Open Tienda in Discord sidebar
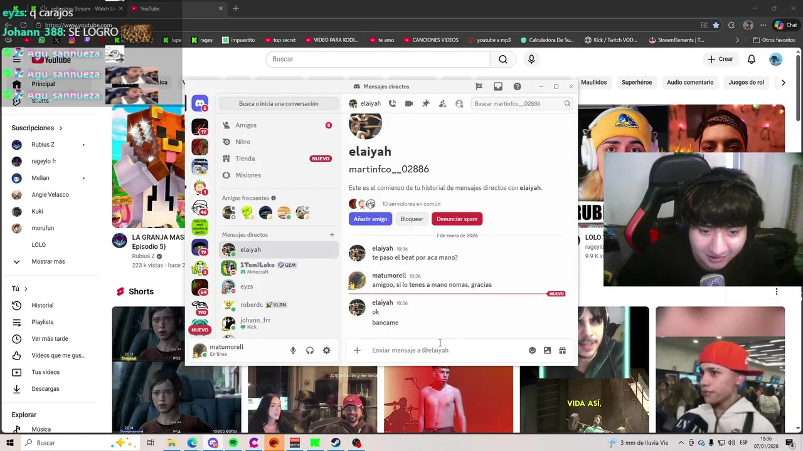The height and width of the screenshot is (451, 803). (x=277, y=158)
